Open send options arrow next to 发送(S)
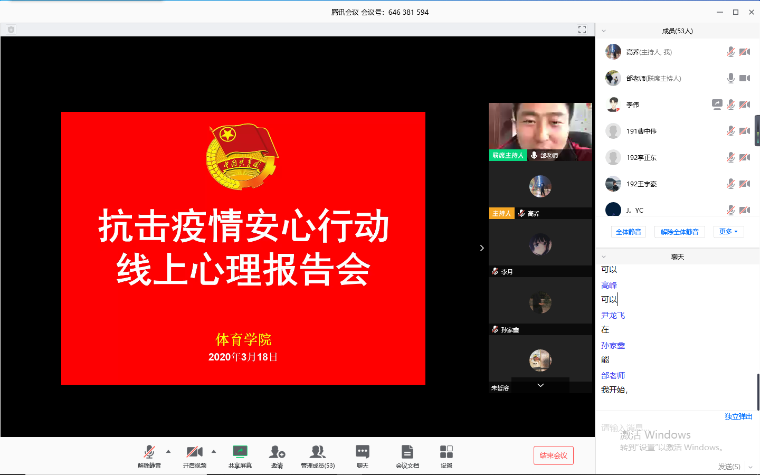Screen dimensions: 760x475 click(750, 467)
